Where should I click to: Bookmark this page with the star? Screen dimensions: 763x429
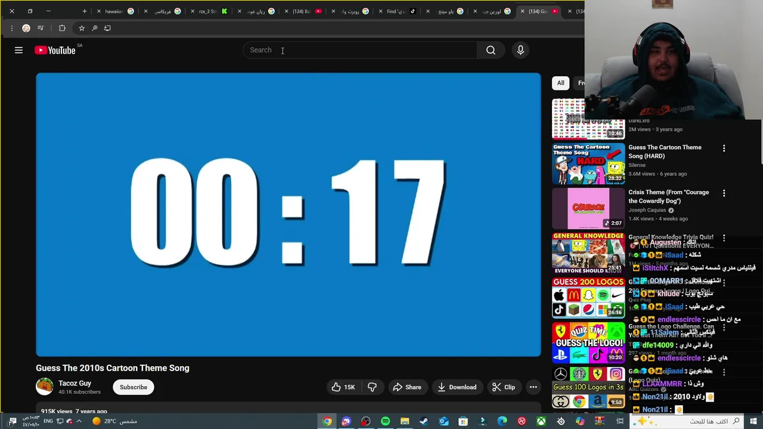(x=82, y=28)
